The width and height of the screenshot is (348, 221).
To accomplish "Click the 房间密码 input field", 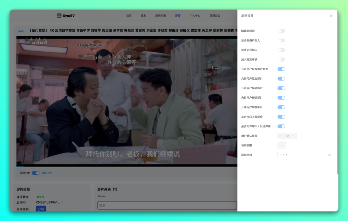I will click(x=302, y=155).
